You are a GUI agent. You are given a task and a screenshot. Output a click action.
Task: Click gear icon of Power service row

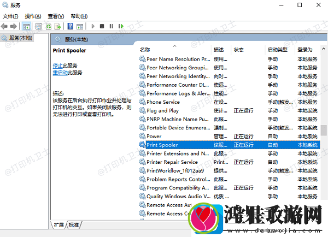coord(142,137)
